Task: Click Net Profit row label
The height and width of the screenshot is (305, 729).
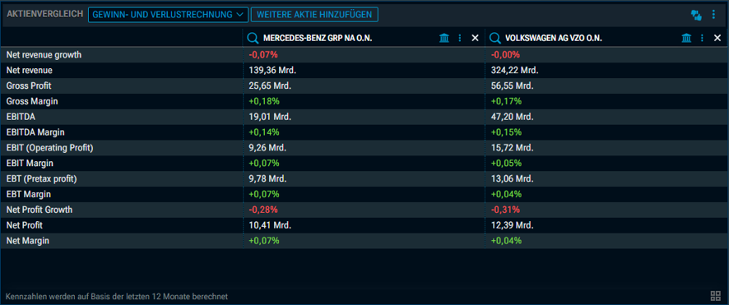Action: [25, 225]
